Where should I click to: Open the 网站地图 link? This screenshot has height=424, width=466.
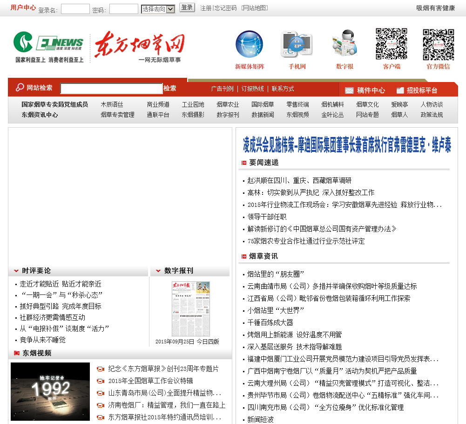tap(255, 8)
